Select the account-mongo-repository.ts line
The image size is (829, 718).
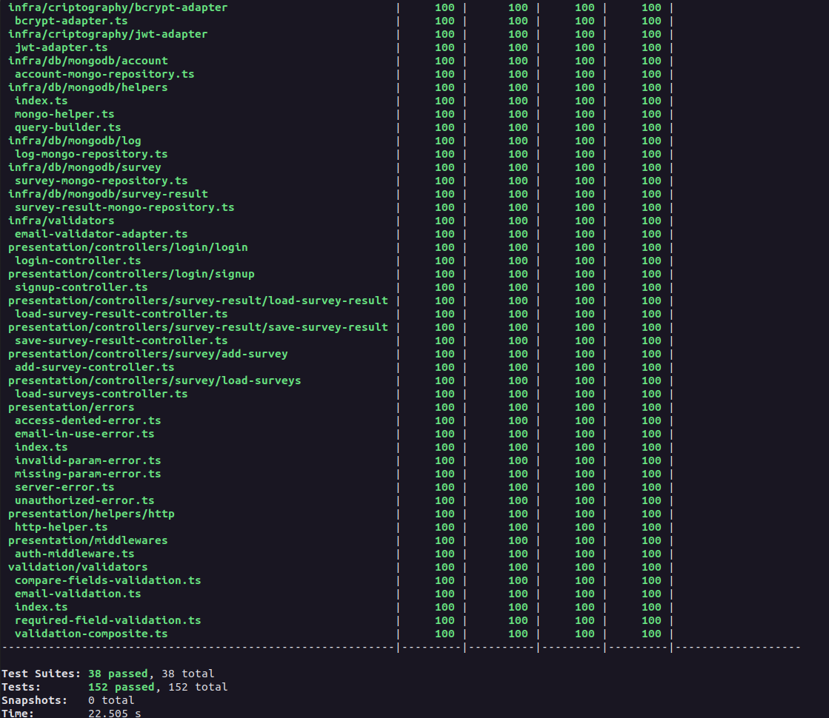click(104, 74)
